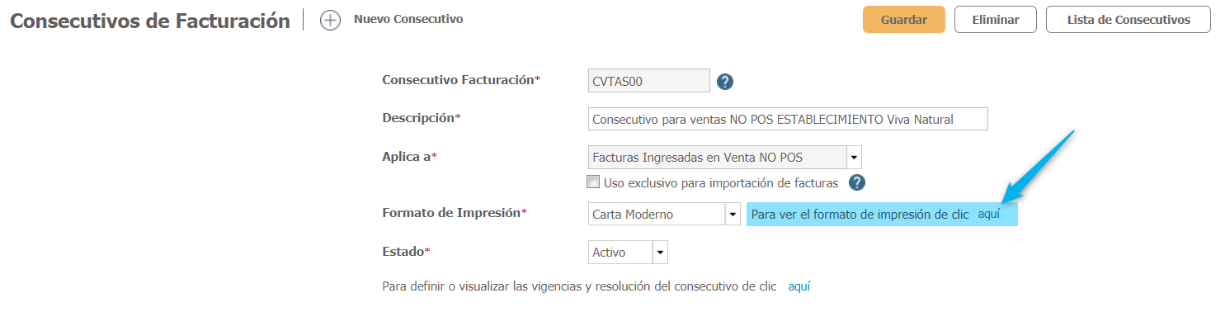The image size is (1225, 312).
Task: Click the Consecutivos de Facturación page title
Action: click(x=150, y=21)
